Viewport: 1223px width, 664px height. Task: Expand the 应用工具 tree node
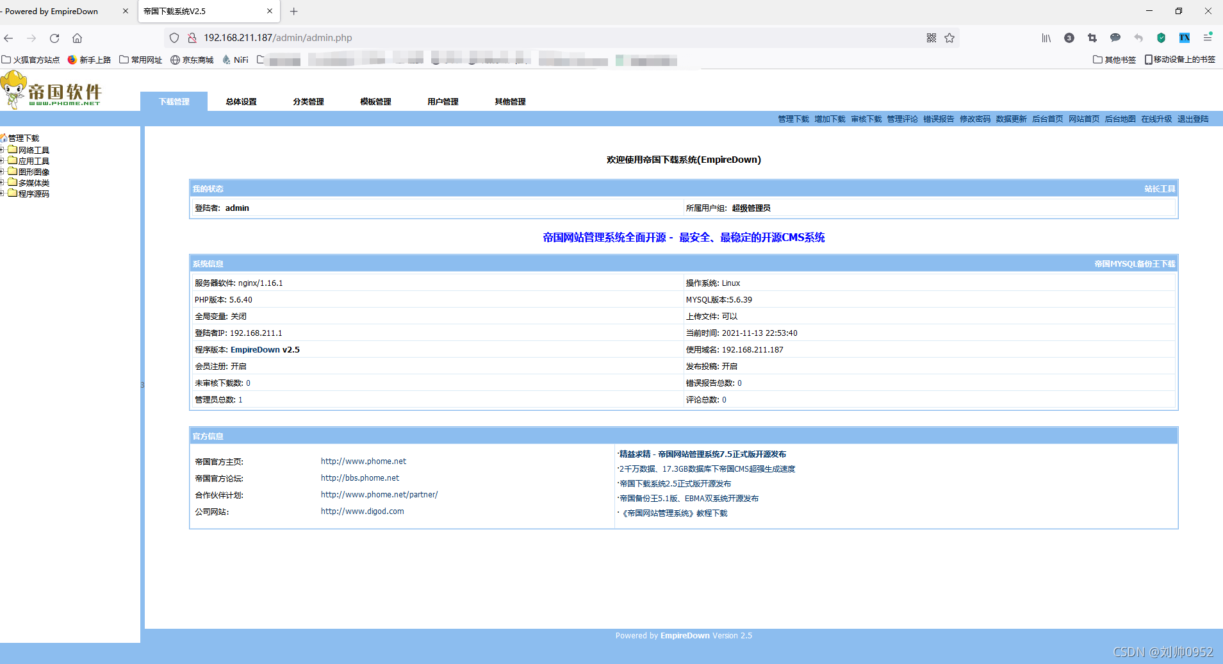3,161
